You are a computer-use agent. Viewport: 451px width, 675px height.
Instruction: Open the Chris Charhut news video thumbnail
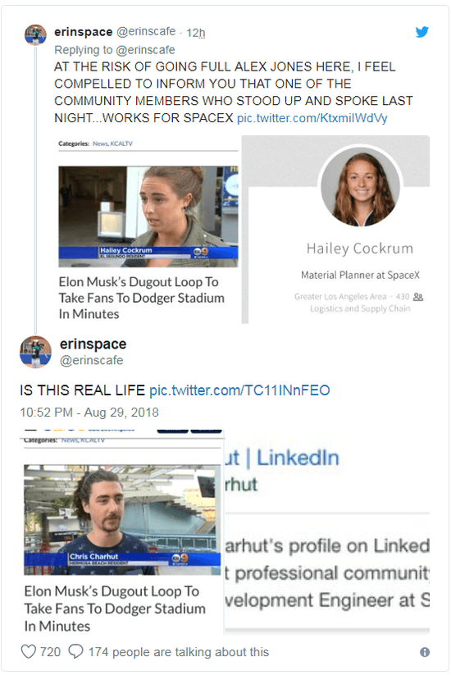[122, 520]
